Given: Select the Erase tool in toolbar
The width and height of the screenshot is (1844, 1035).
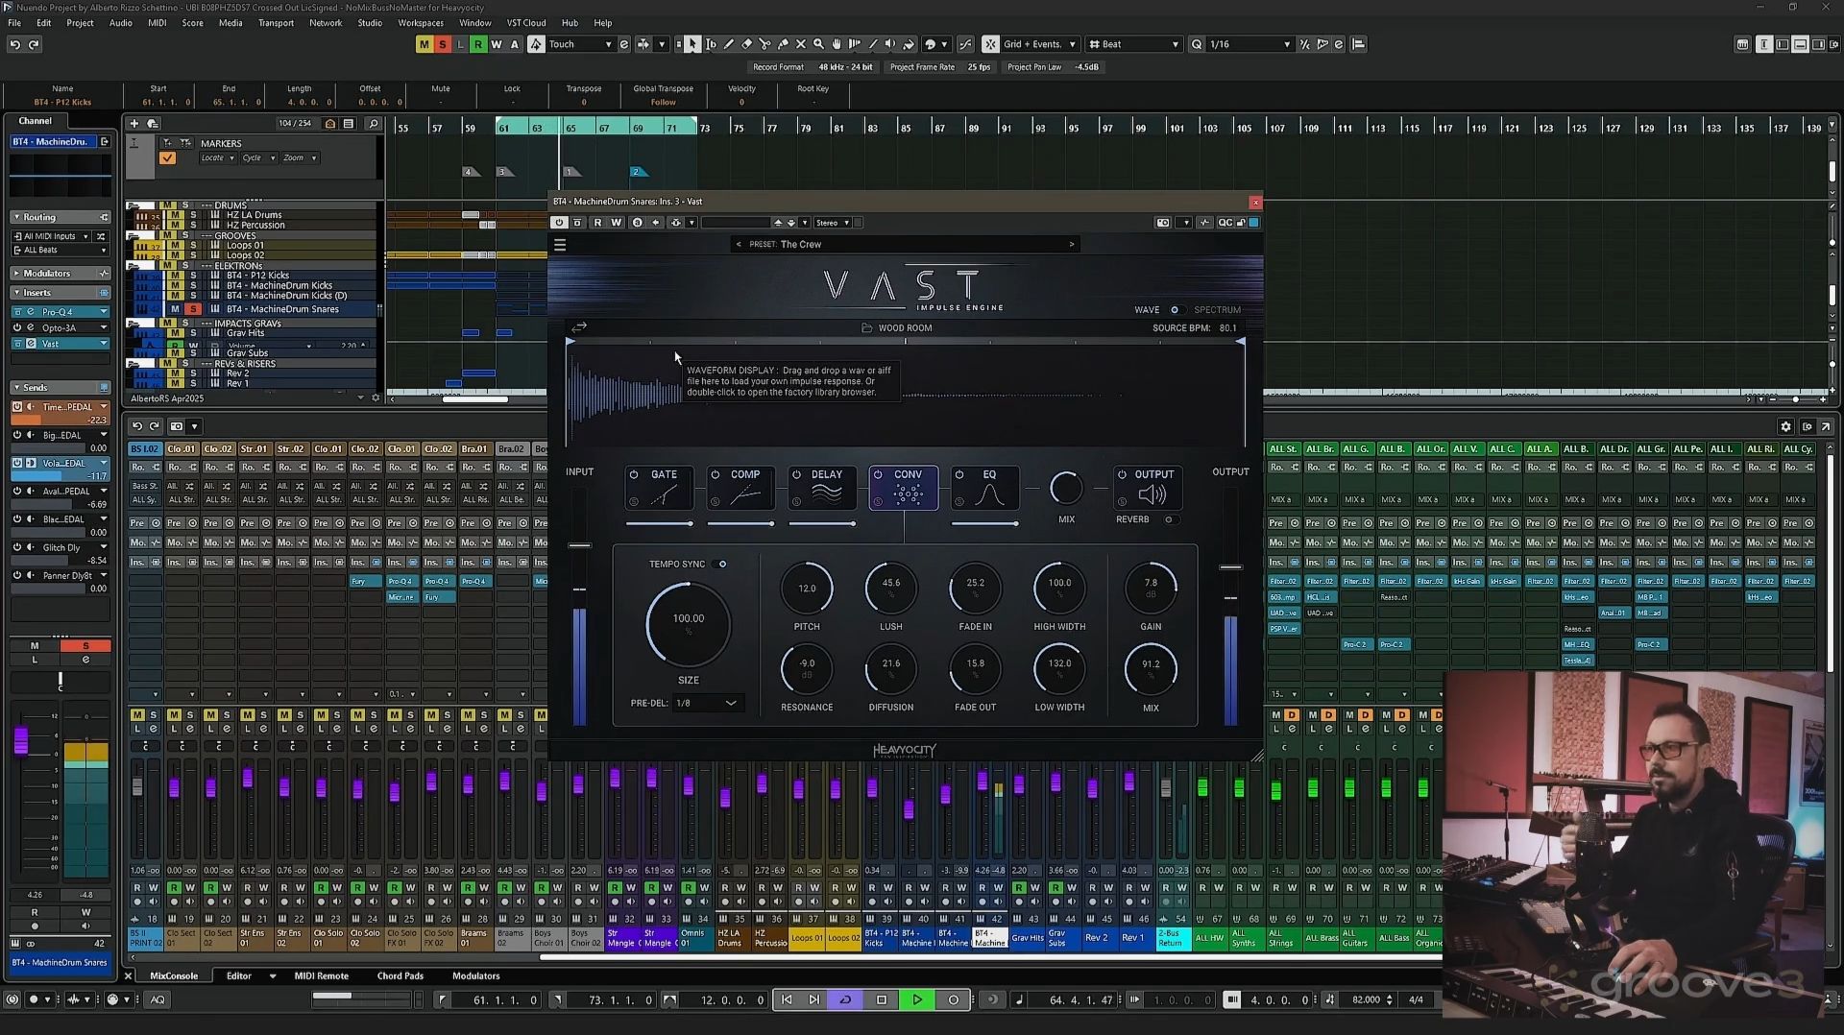Looking at the screenshot, I should 746,44.
